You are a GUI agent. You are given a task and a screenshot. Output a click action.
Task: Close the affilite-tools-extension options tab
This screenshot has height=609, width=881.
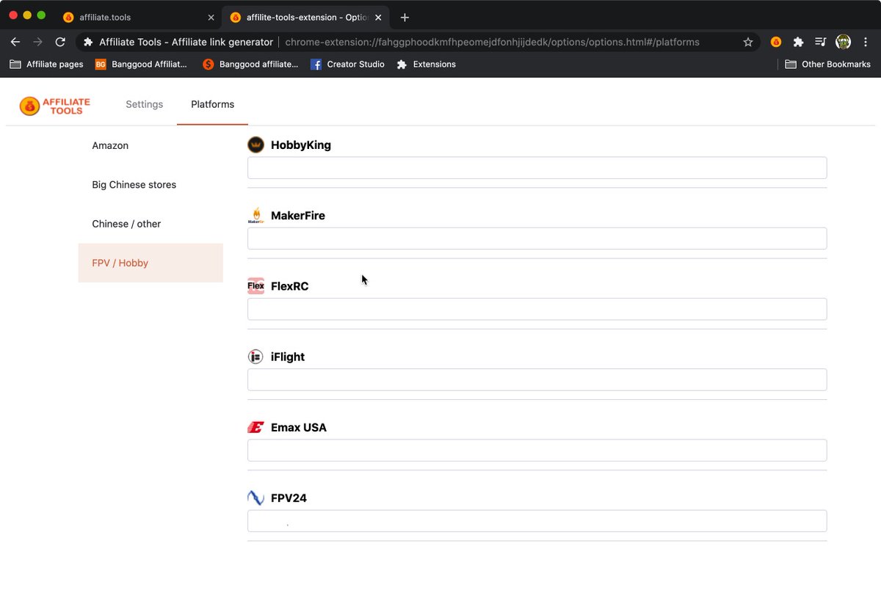pyautogui.click(x=378, y=18)
